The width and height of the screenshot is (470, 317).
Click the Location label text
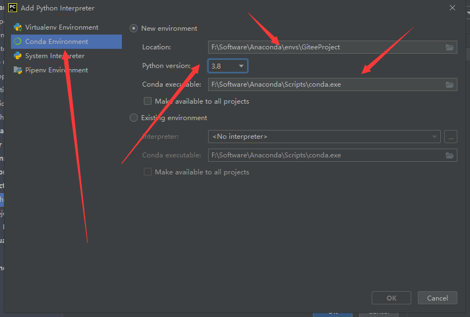coord(156,47)
